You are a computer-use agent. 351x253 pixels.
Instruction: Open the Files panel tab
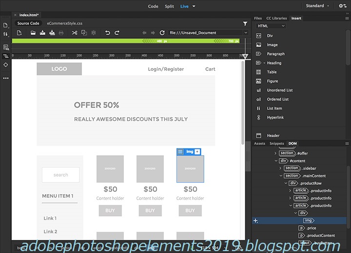[x=258, y=18]
